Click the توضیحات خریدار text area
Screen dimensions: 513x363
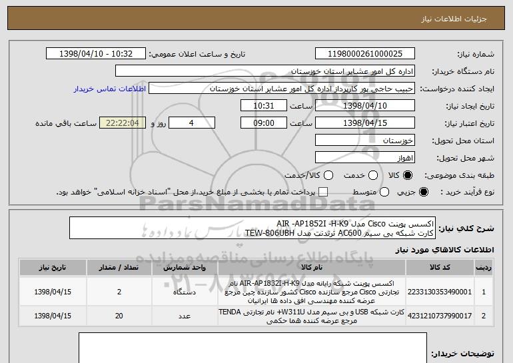pos(253,348)
